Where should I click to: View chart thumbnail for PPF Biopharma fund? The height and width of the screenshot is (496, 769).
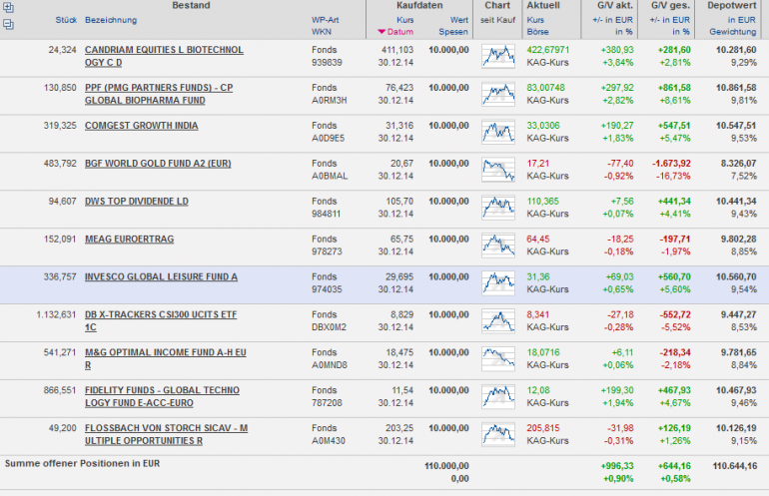tap(498, 94)
